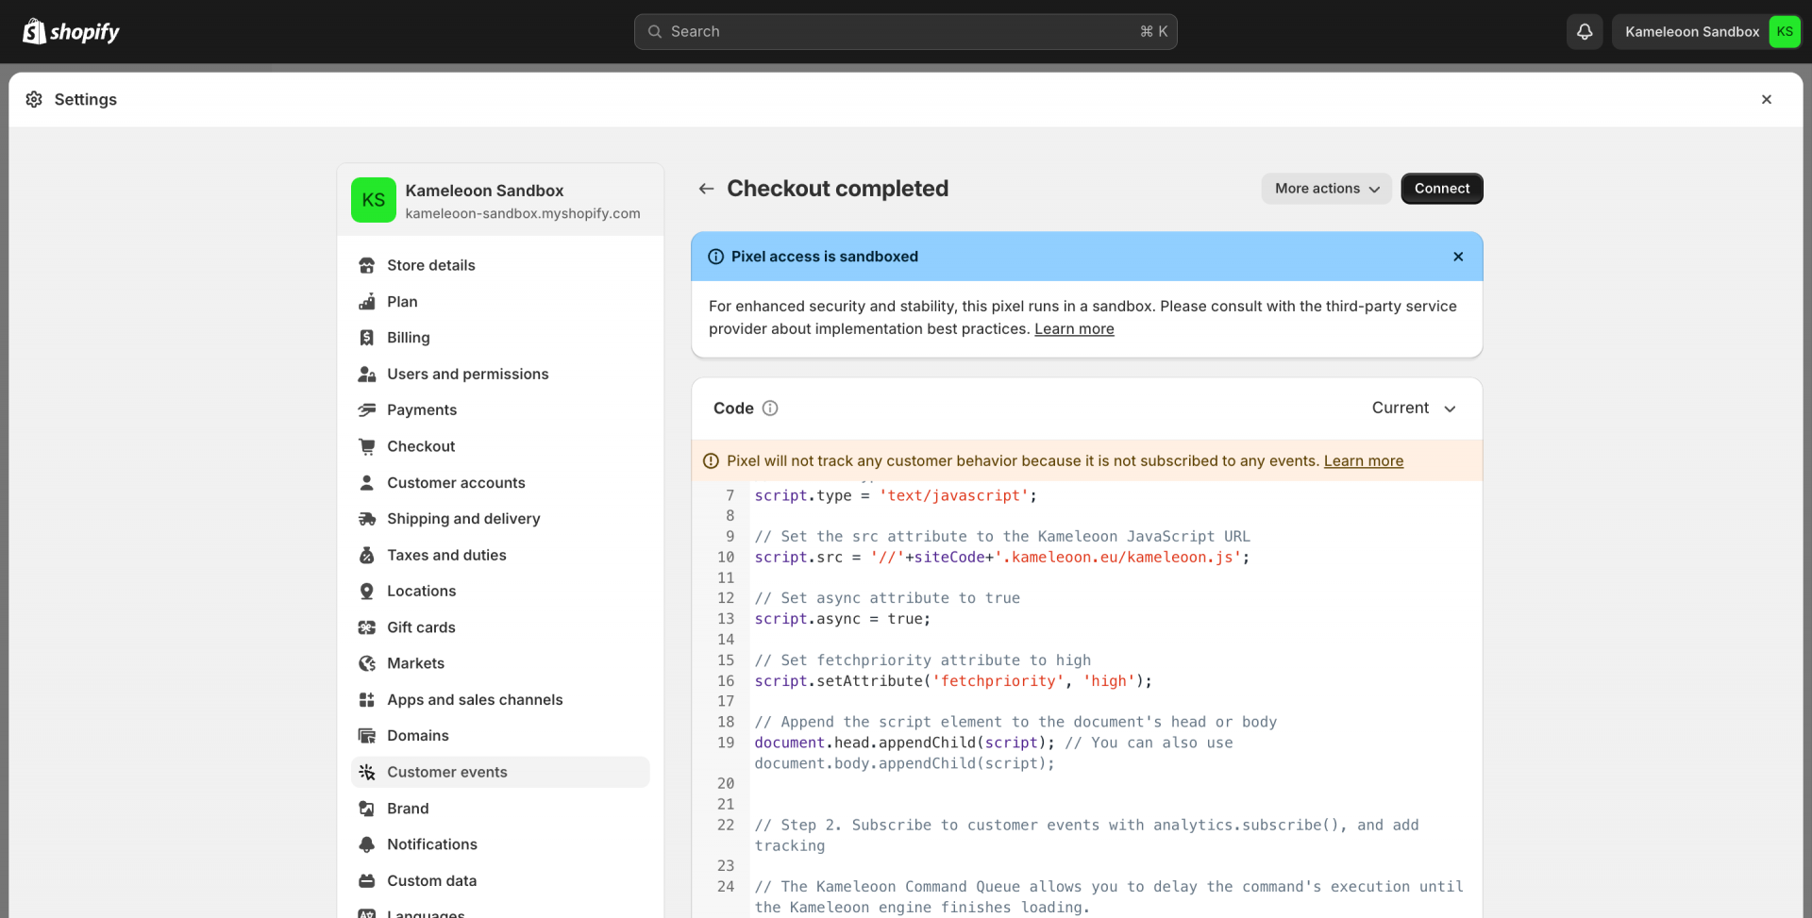Click the Shopify logo
Viewport: 1812px width, 918px height.
coord(72,32)
